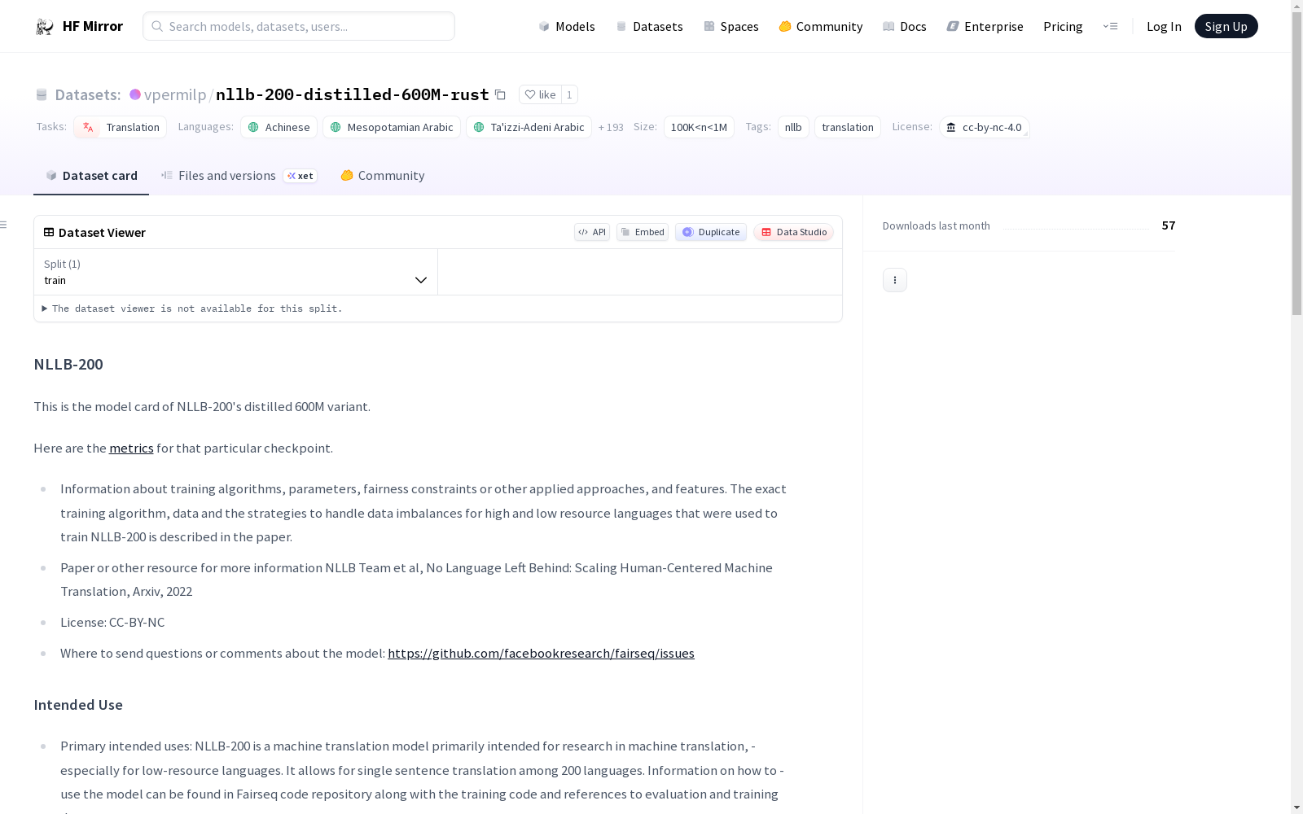The height and width of the screenshot is (814, 1303).
Task: Select the nllb tag
Action: (x=793, y=127)
